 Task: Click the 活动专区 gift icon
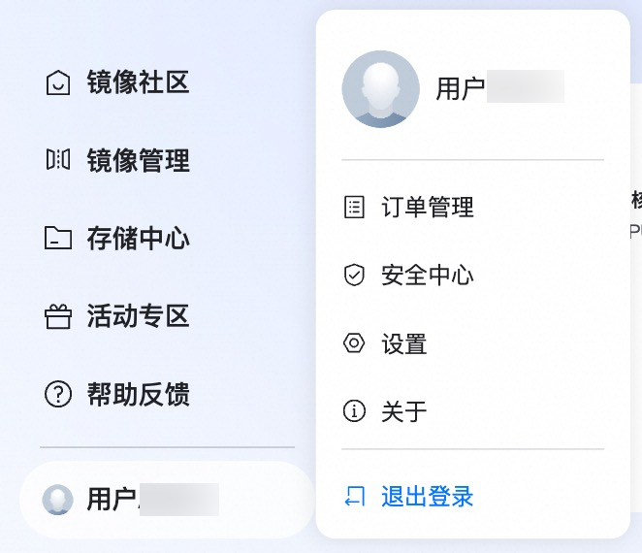(x=58, y=316)
